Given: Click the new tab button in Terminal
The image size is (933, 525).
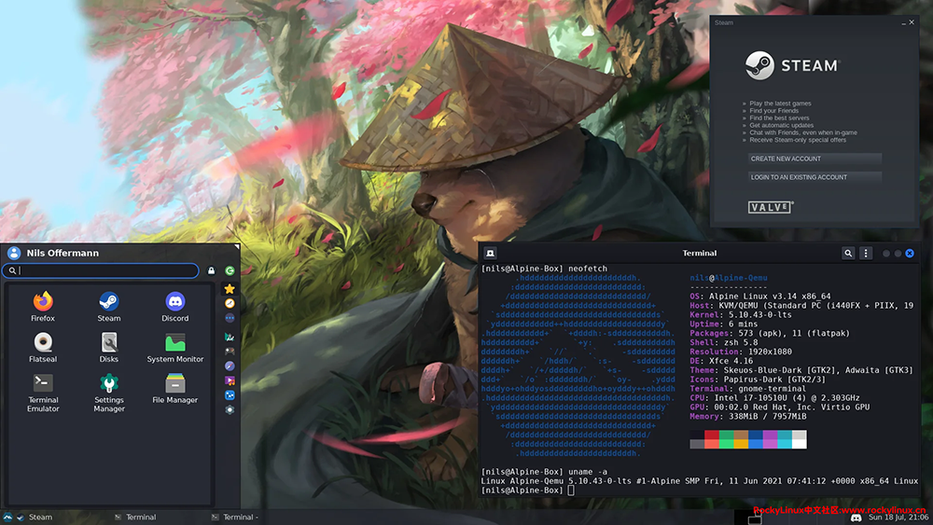Looking at the screenshot, I should click(490, 253).
